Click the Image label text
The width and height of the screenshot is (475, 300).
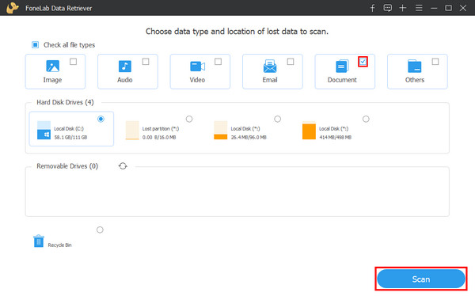52,80
